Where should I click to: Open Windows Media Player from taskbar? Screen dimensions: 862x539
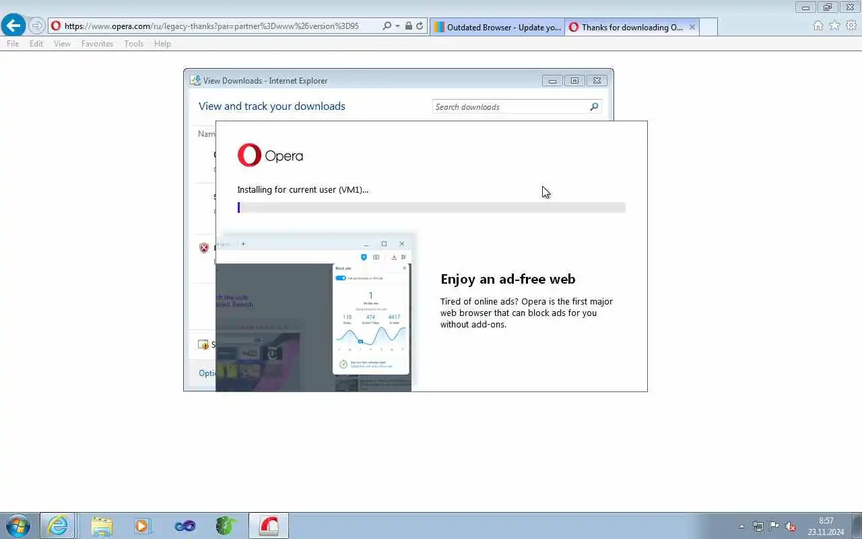point(142,526)
